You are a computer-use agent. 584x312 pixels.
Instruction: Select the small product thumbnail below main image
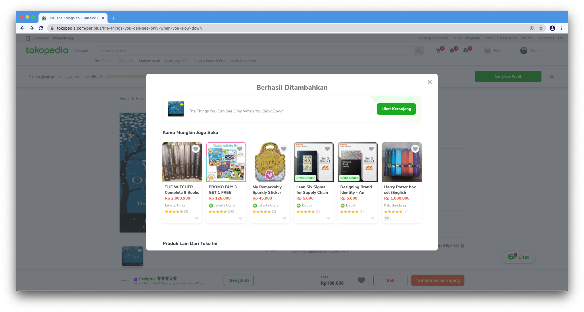point(132,256)
